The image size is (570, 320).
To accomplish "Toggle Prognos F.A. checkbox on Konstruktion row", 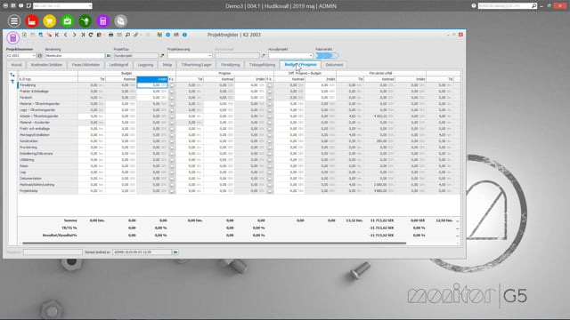I will point(269,141).
